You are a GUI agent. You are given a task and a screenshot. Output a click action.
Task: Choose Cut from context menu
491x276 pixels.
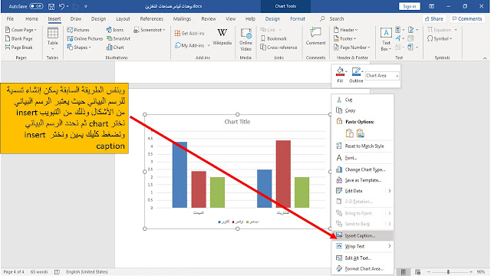coord(362,100)
